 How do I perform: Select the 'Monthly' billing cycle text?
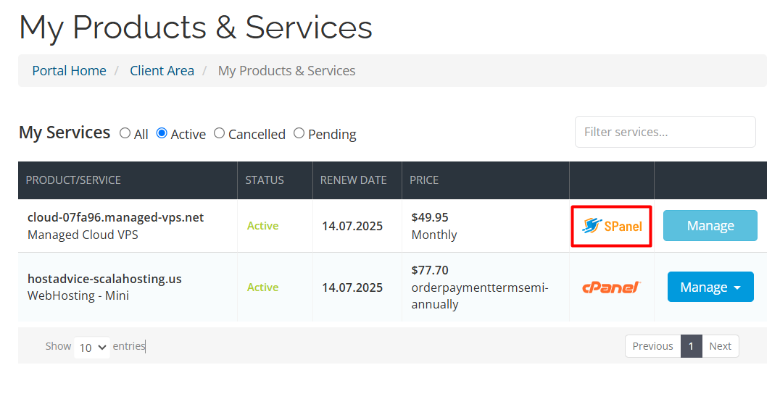click(x=433, y=235)
